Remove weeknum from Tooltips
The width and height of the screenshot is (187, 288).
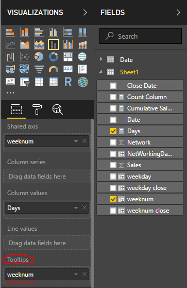(x=84, y=274)
